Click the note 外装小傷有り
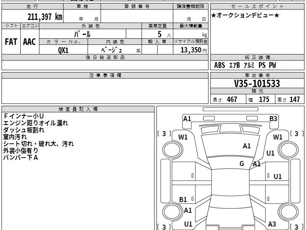The image size is (306, 230). coord(21,151)
